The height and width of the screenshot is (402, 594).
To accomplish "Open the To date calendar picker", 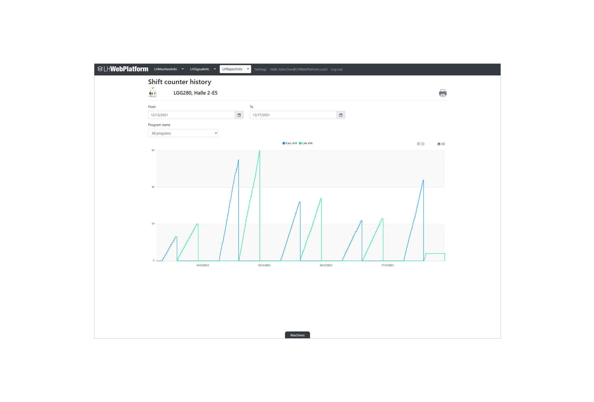I will click(x=341, y=115).
